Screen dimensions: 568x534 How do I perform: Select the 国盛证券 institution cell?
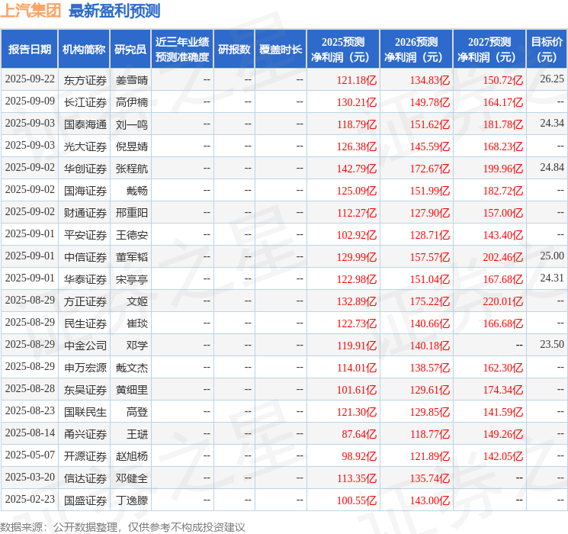[x=85, y=500]
